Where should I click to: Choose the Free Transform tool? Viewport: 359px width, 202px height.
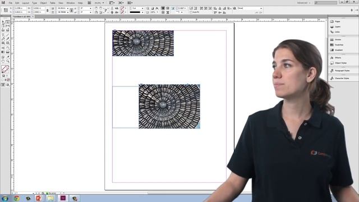7,48
